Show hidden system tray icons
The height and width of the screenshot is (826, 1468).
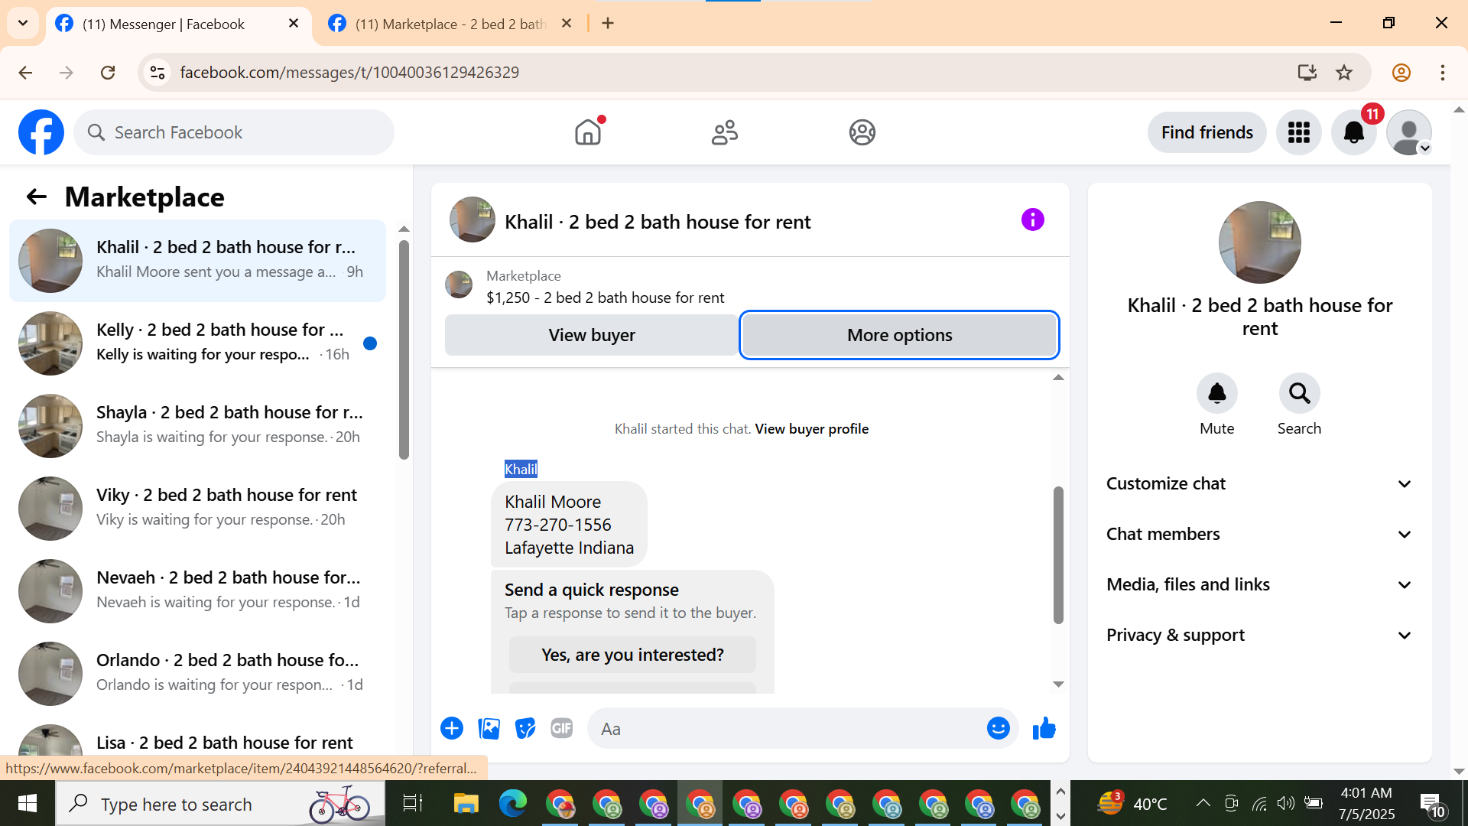[1203, 803]
